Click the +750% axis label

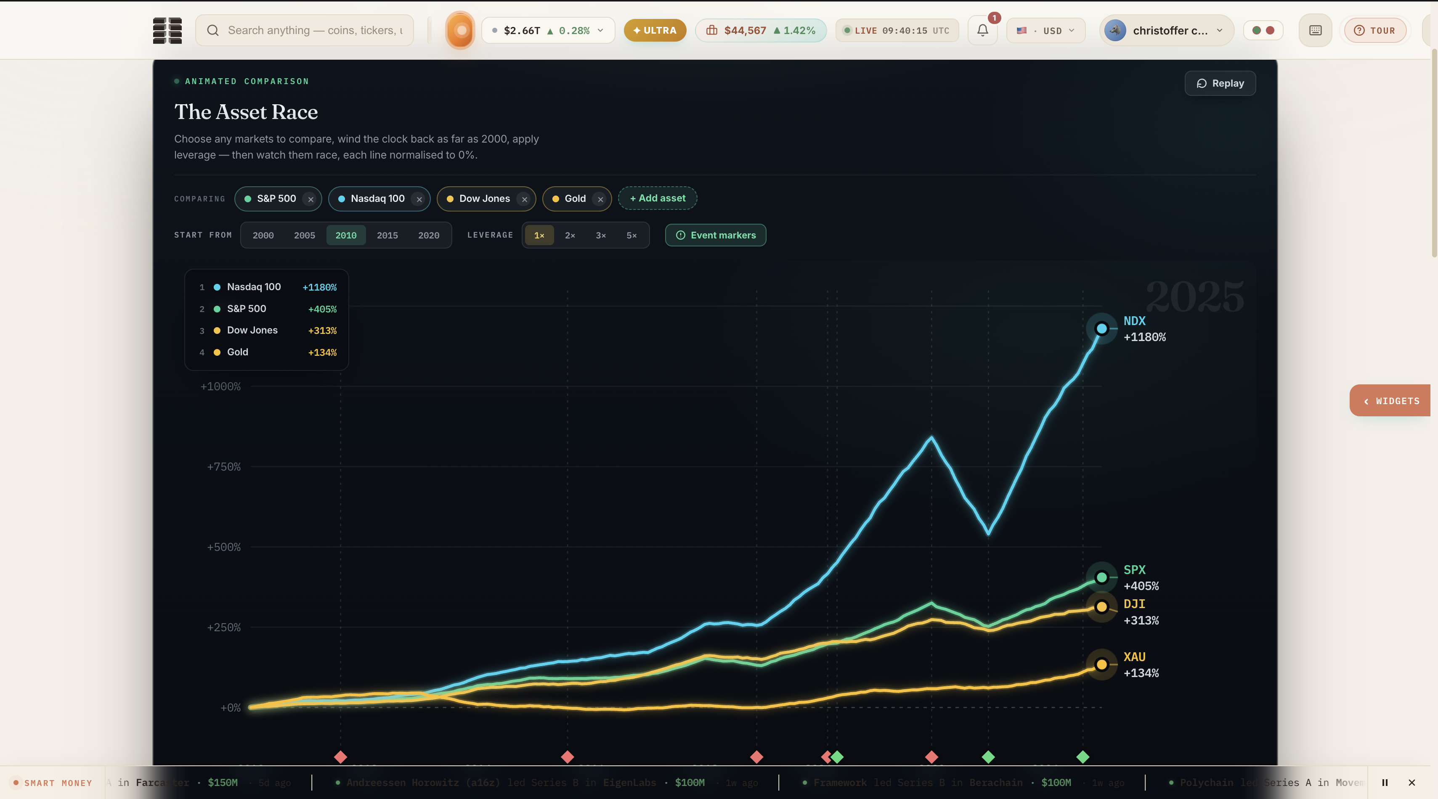pos(224,467)
